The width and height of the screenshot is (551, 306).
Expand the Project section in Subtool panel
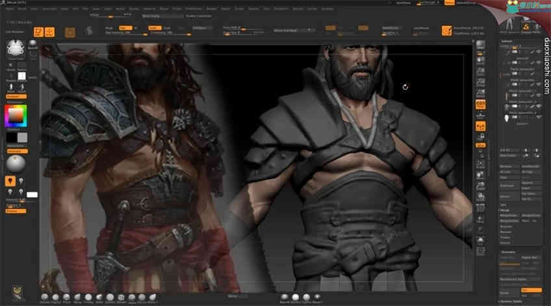(x=506, y=237)
